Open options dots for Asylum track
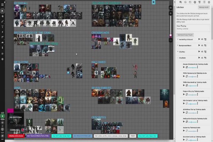Viewport: 213px width, 142px height. point(197,131)
